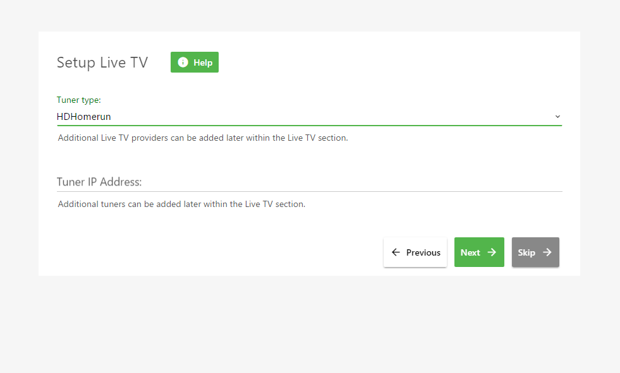Click the info icon inside Help button

pos(183,62)
